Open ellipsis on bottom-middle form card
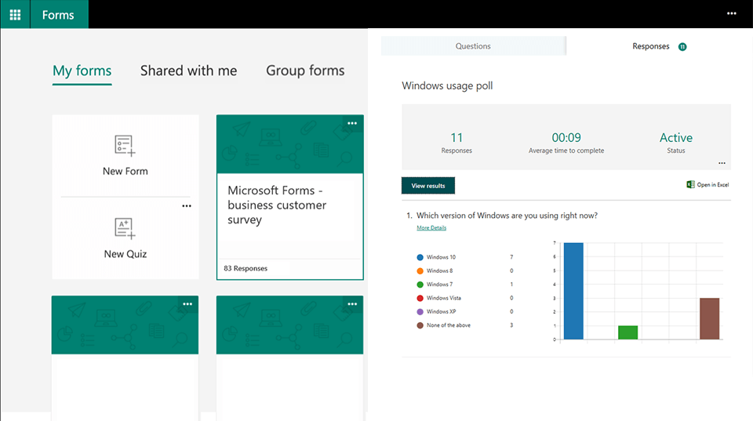The width and height of the screenshot is (753, 421). point(352,304)
